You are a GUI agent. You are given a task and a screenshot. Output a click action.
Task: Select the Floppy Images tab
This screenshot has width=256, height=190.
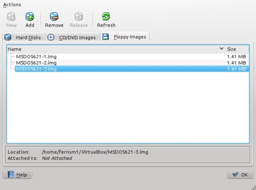click(125, 36)
